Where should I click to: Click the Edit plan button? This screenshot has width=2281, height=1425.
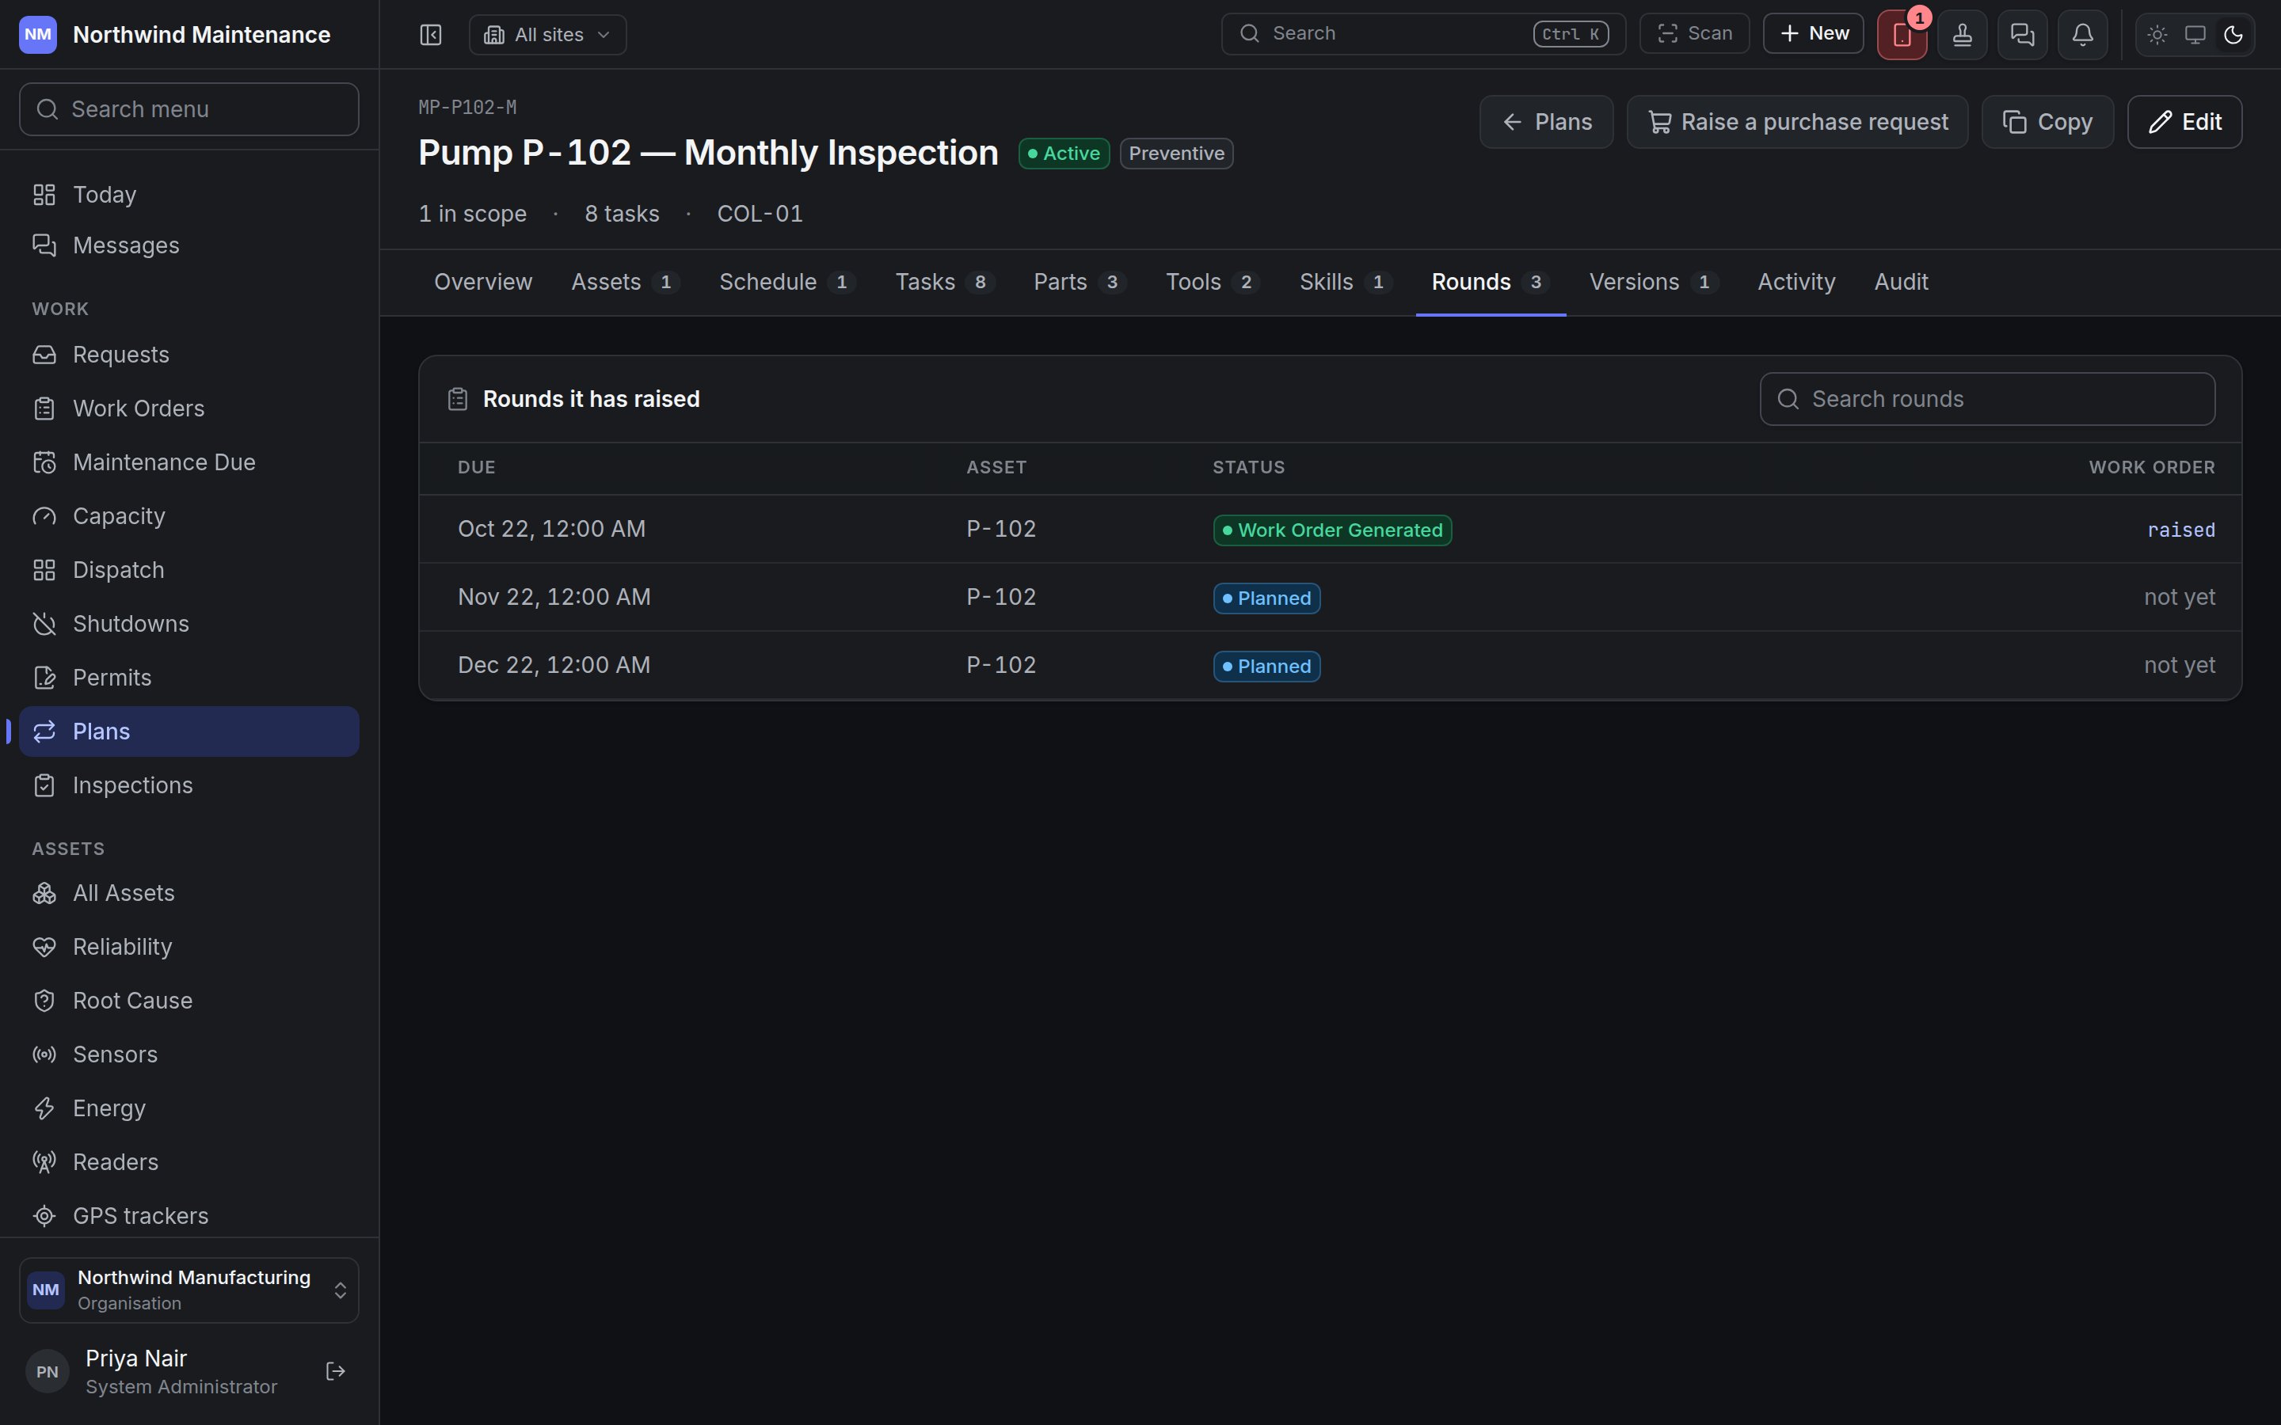pos(2185,122)
